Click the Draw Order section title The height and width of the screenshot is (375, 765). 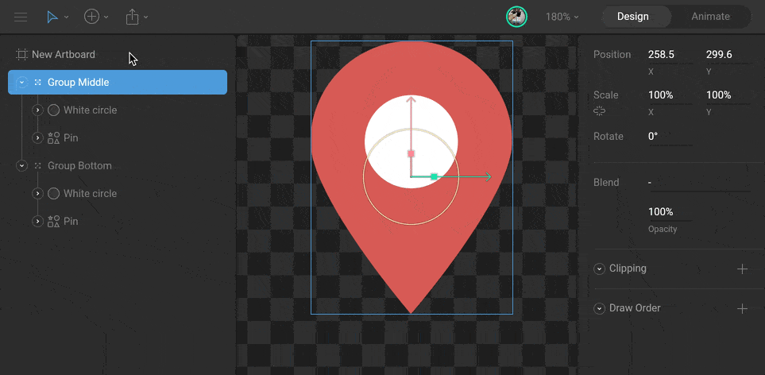point(635,309)
